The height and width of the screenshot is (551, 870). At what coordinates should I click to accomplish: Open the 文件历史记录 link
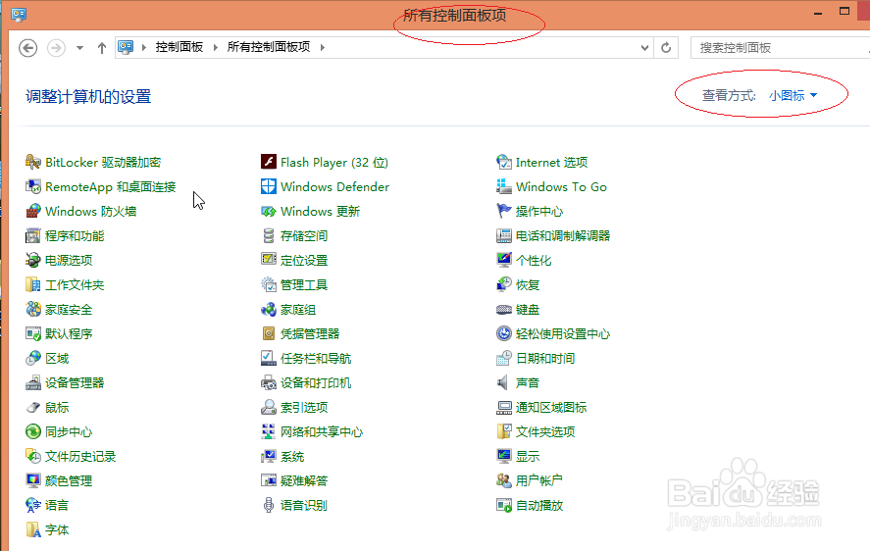point(80,457)
